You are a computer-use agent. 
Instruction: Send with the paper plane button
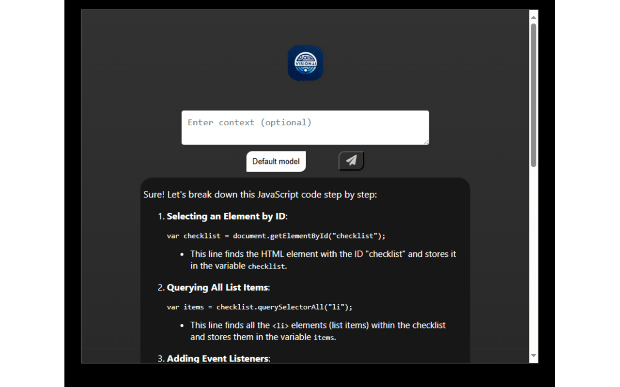(351, 161)
